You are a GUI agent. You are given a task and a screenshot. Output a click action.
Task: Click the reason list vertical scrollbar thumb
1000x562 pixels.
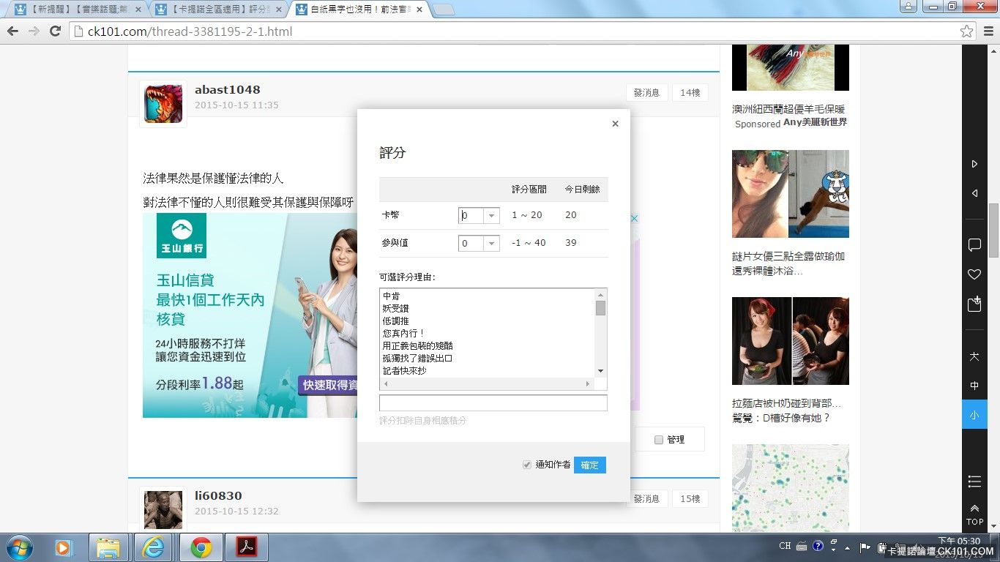pyautogui.click(x=600, y=308)
